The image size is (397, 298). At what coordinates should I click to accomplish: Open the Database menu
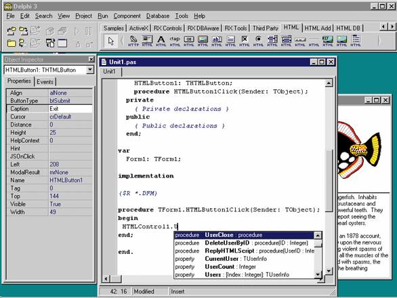pos(158,16)
